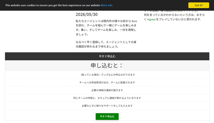Select the チームへの参加希望 list row
The height and width of the screenshot is (123, 214).
(107, 83)
